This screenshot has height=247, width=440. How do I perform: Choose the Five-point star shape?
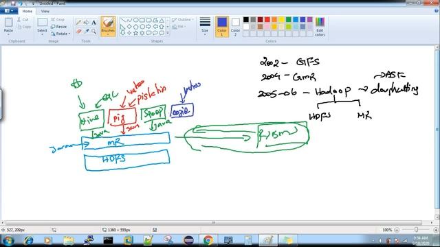tap(135, 33)
